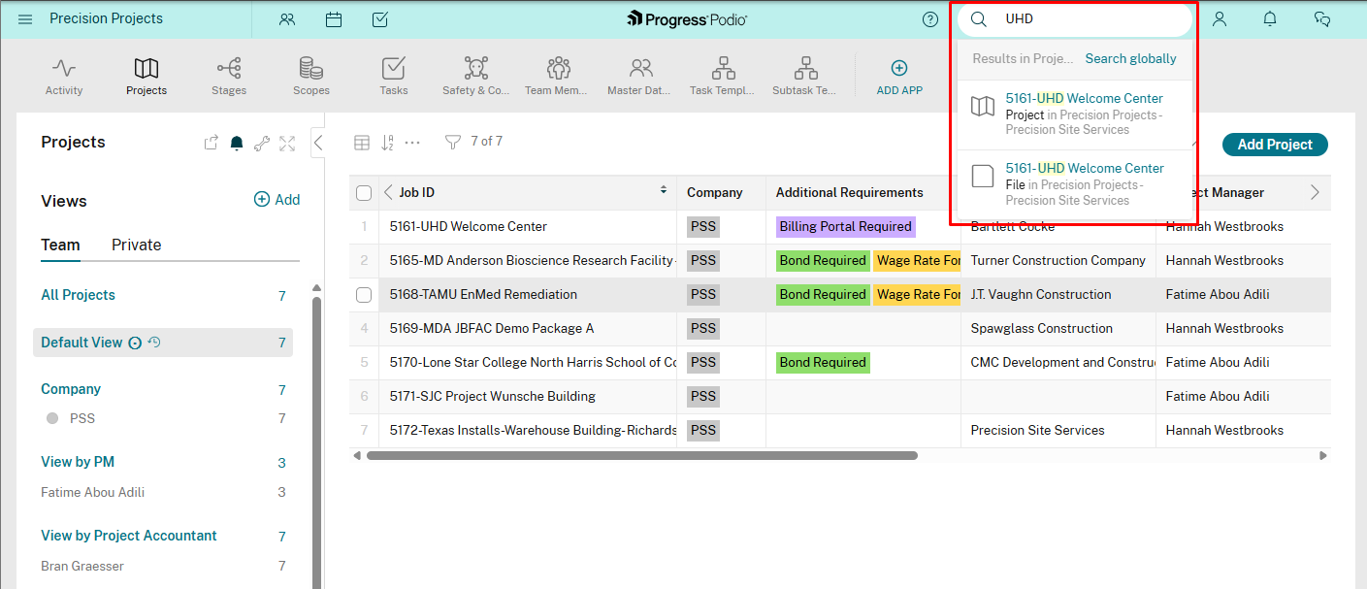Expand hidden columns with the right chevron near Project Manager

1317,192
